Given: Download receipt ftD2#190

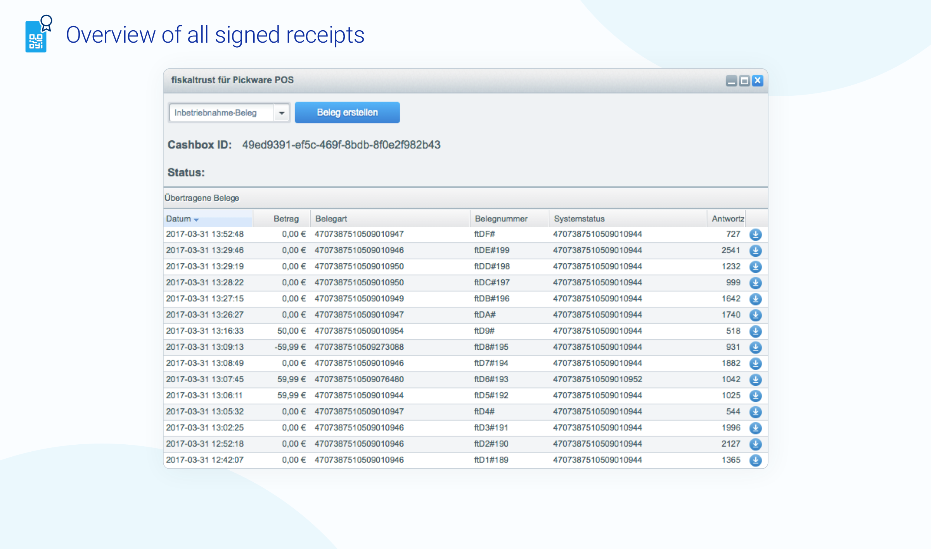Looking at the screenshot, I should pyautogui.click(x=755, y=444).
